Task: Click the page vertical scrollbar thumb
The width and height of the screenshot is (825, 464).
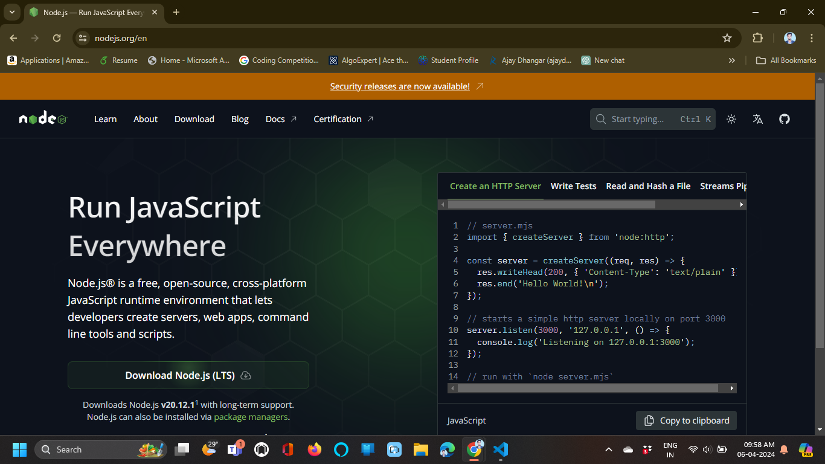Action: (820, 215)
